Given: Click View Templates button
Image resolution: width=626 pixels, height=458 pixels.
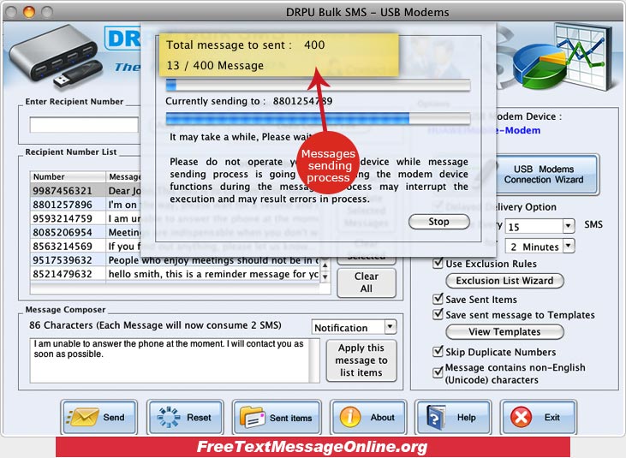Looking at the screenshot, I should pyautogui.click(x=504, y=331).
